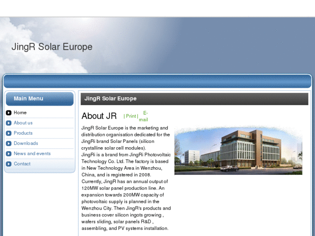
Task: Click the arrow icon beside Home
Action: [x=9, y=113]
